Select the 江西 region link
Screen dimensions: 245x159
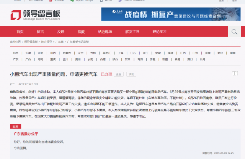coord(183,53)
